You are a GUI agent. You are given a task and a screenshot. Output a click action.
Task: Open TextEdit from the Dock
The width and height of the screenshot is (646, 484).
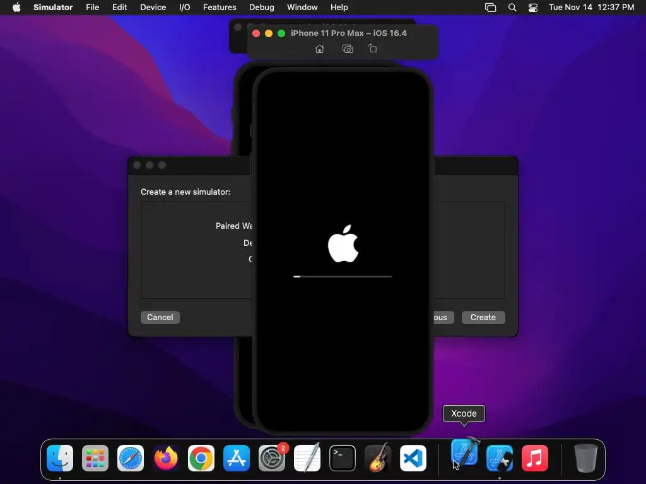click(307, 458)
